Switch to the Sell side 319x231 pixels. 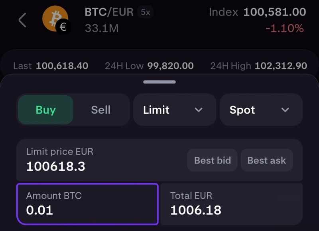pos(101,110)
